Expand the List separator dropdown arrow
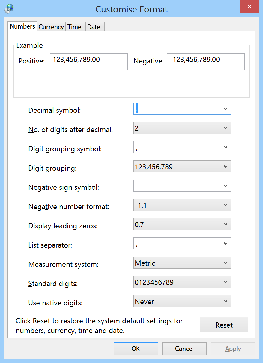Image resolution: width=263 pixels, height=363 pixels. click(226, 244)
